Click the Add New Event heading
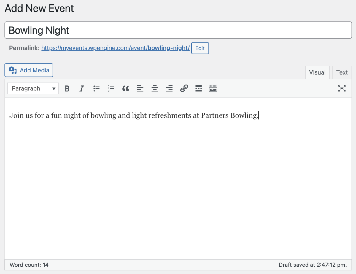This screenshot has height=274, width=356. [x=39, y=8]
